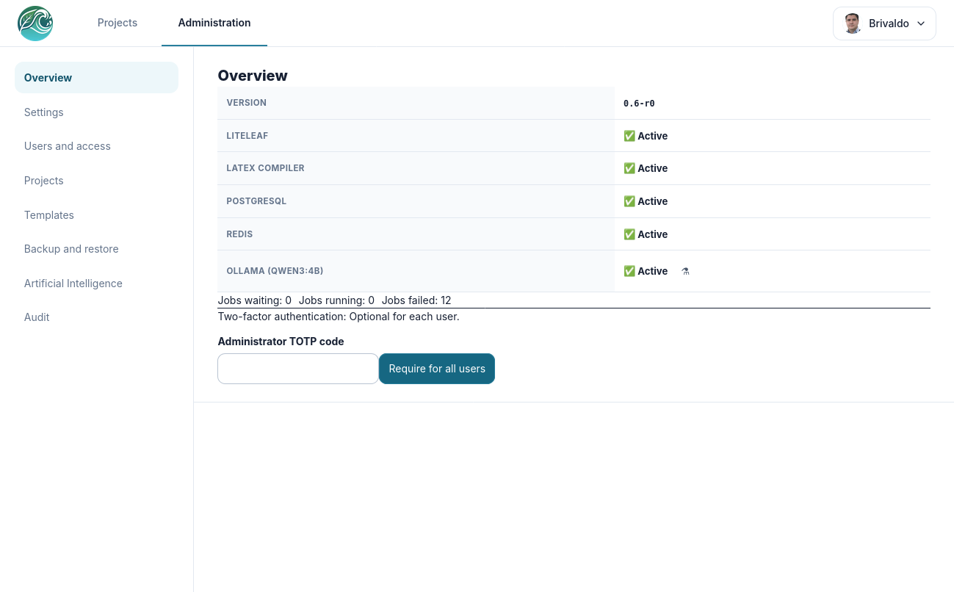This screenshot has height=592, width=954.
Task: Select the Administration top tab
Action: click(214, 23)
